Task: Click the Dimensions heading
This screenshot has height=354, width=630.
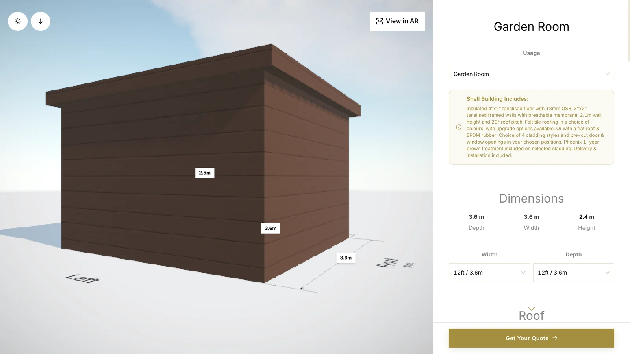Action: (x=531, y=198)
